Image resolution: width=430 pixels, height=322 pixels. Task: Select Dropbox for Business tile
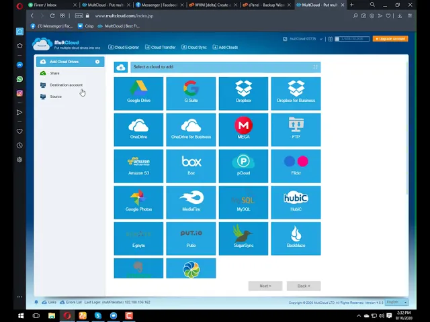(296, 94)
